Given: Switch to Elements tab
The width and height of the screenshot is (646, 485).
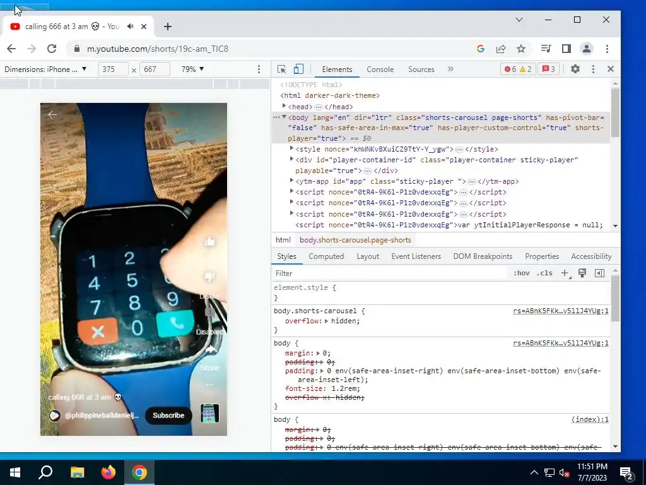Looking at the screenshot, I should [337, 69].
